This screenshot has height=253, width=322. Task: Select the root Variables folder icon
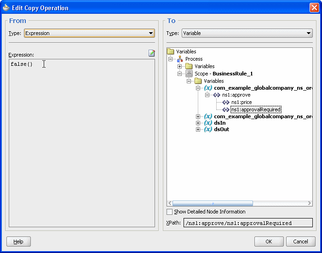[171, 52]
